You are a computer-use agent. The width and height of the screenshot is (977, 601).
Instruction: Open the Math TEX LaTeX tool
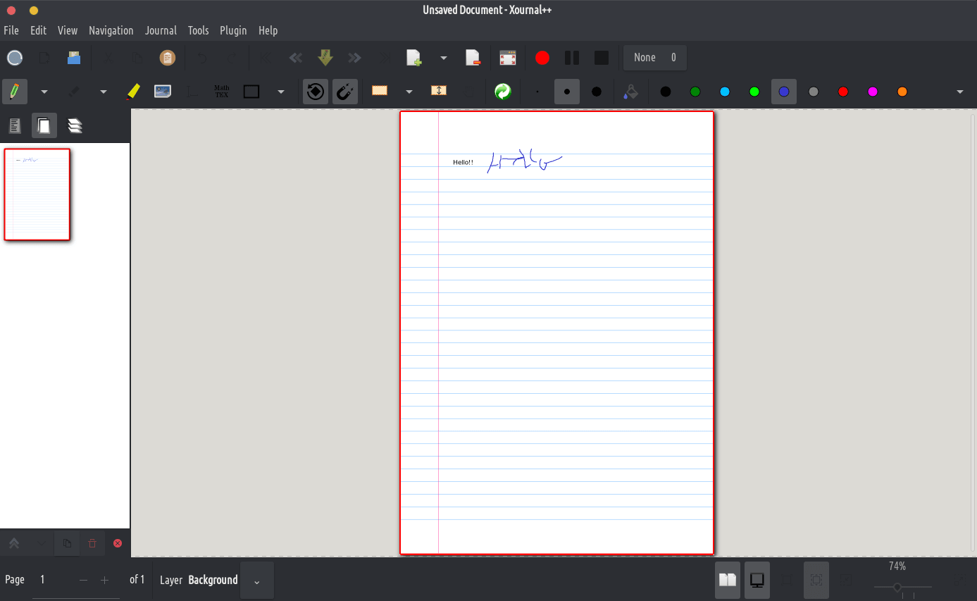tap(221, 92)
